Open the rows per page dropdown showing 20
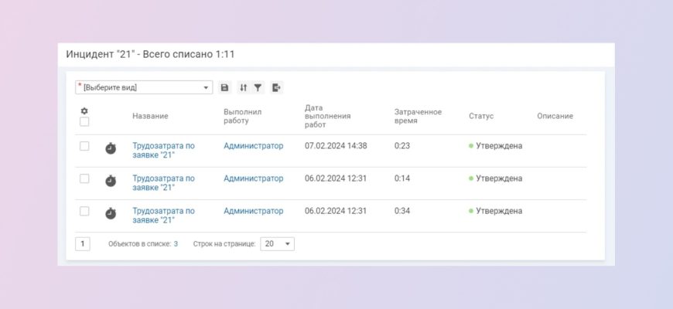Screen dimensions: 673x309 click(277, 243)
